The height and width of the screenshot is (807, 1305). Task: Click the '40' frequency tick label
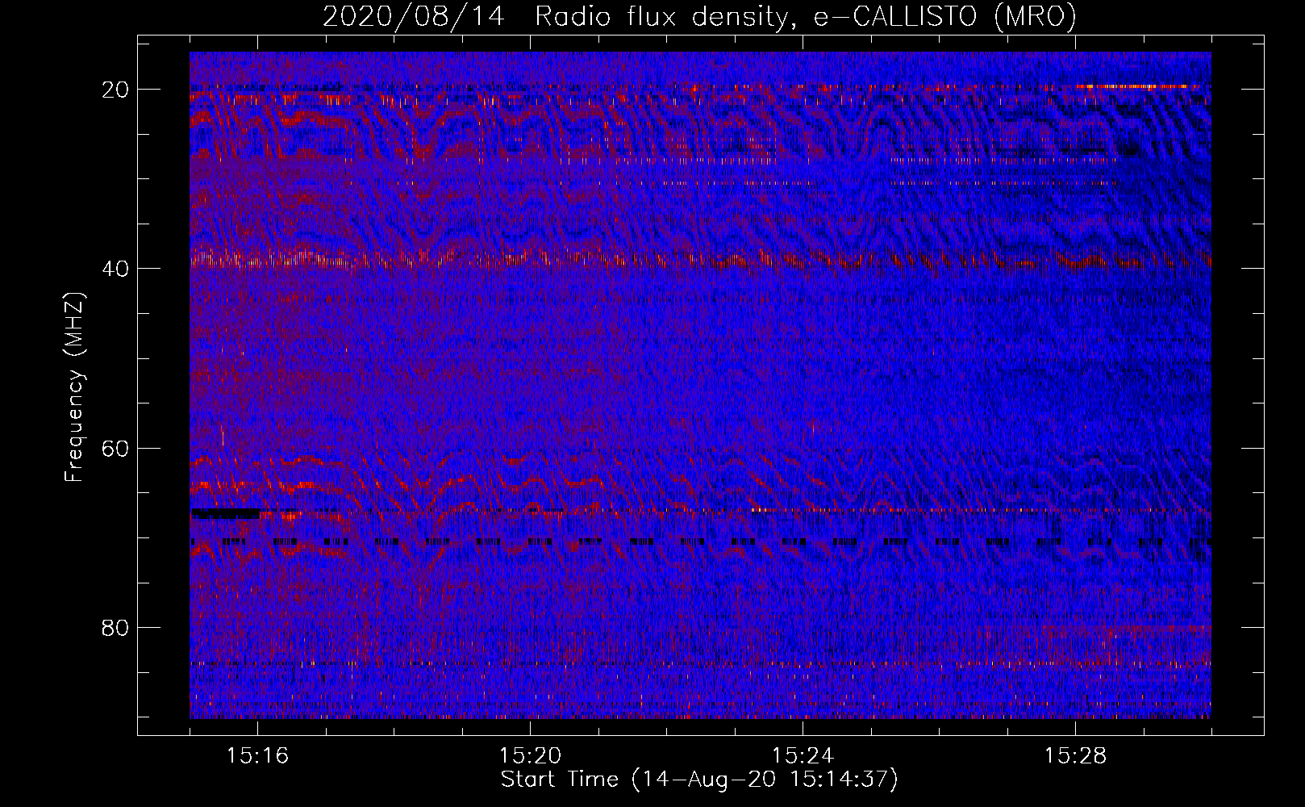[x=116, y=268]
